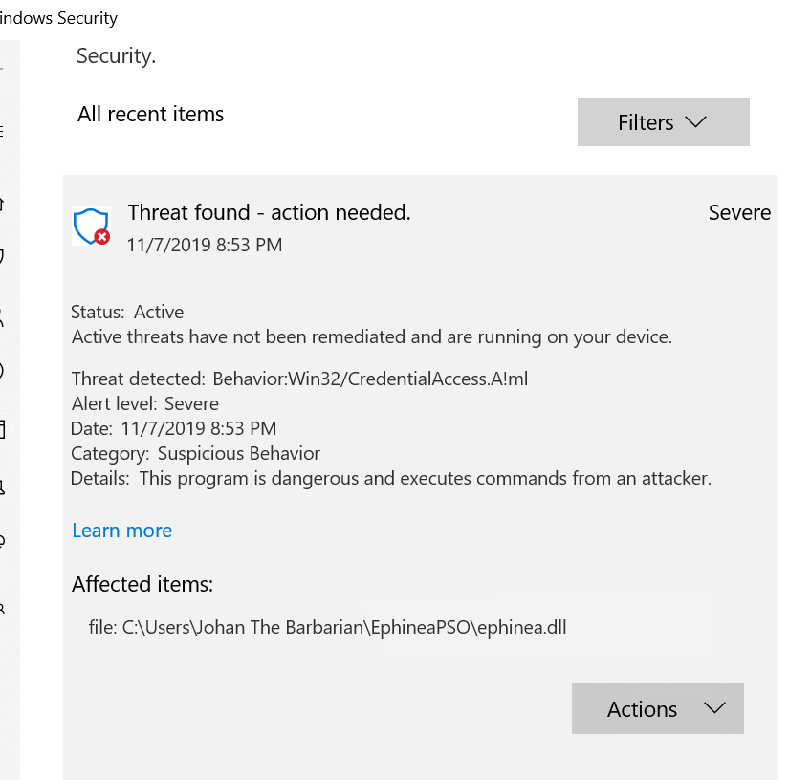Click the Severe label beside the threat heading
The image size is (811, 780).
pyautogui.click(x=739, y=212)
